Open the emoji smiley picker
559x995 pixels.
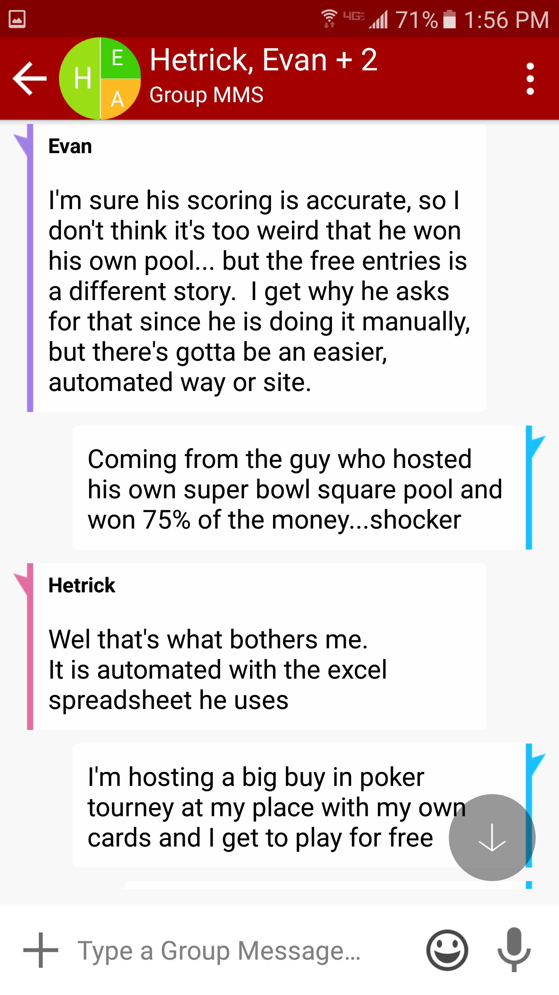click(447, 950)
